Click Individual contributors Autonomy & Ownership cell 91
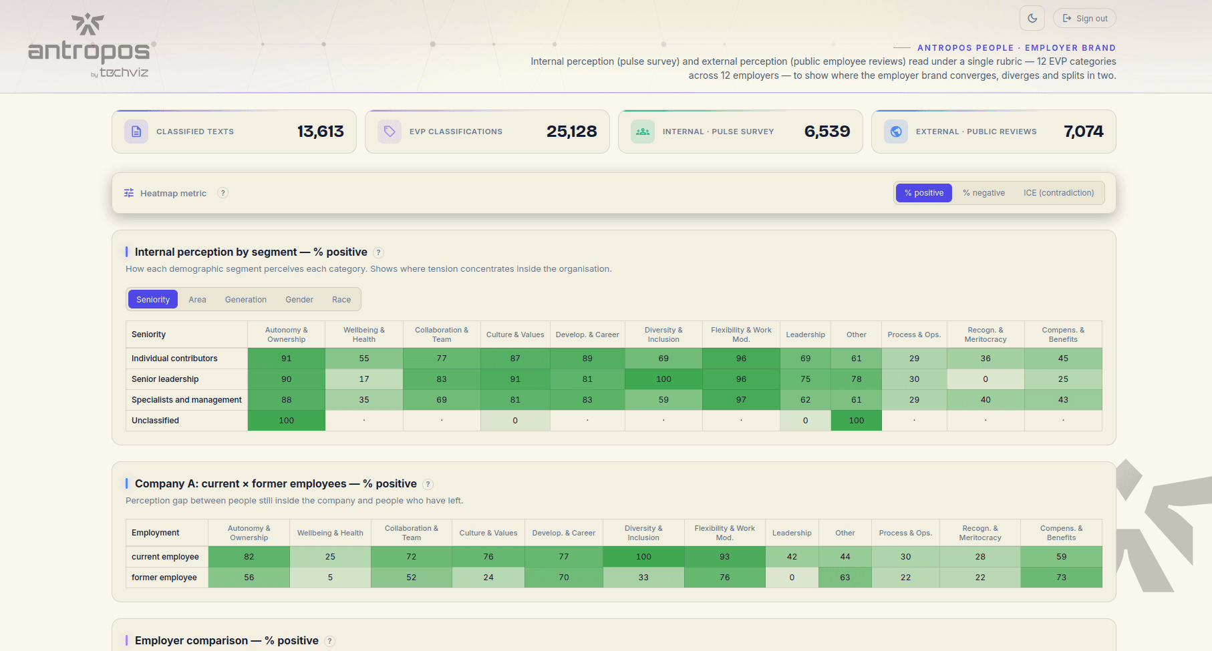 (x=287, y=359)
